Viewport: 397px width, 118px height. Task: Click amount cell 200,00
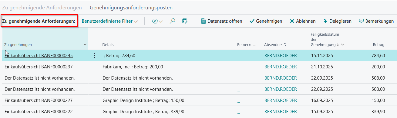point(378,67)
